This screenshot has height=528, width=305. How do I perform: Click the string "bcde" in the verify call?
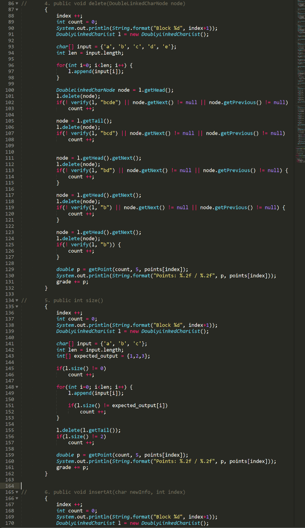[109, 103]
